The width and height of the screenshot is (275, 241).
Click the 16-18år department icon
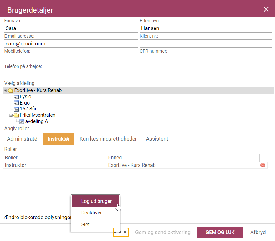16,109
